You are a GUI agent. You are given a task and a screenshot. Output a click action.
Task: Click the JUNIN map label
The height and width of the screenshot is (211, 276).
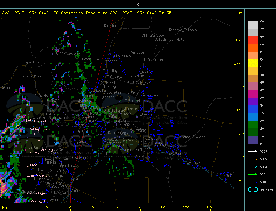pos(124,134)
